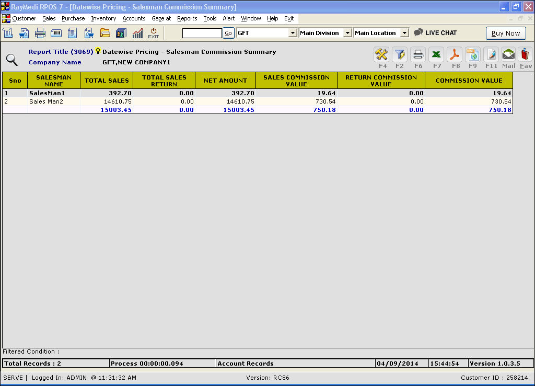Click the Go button
This screenshot has width=535, height=386.
[228, 33]
